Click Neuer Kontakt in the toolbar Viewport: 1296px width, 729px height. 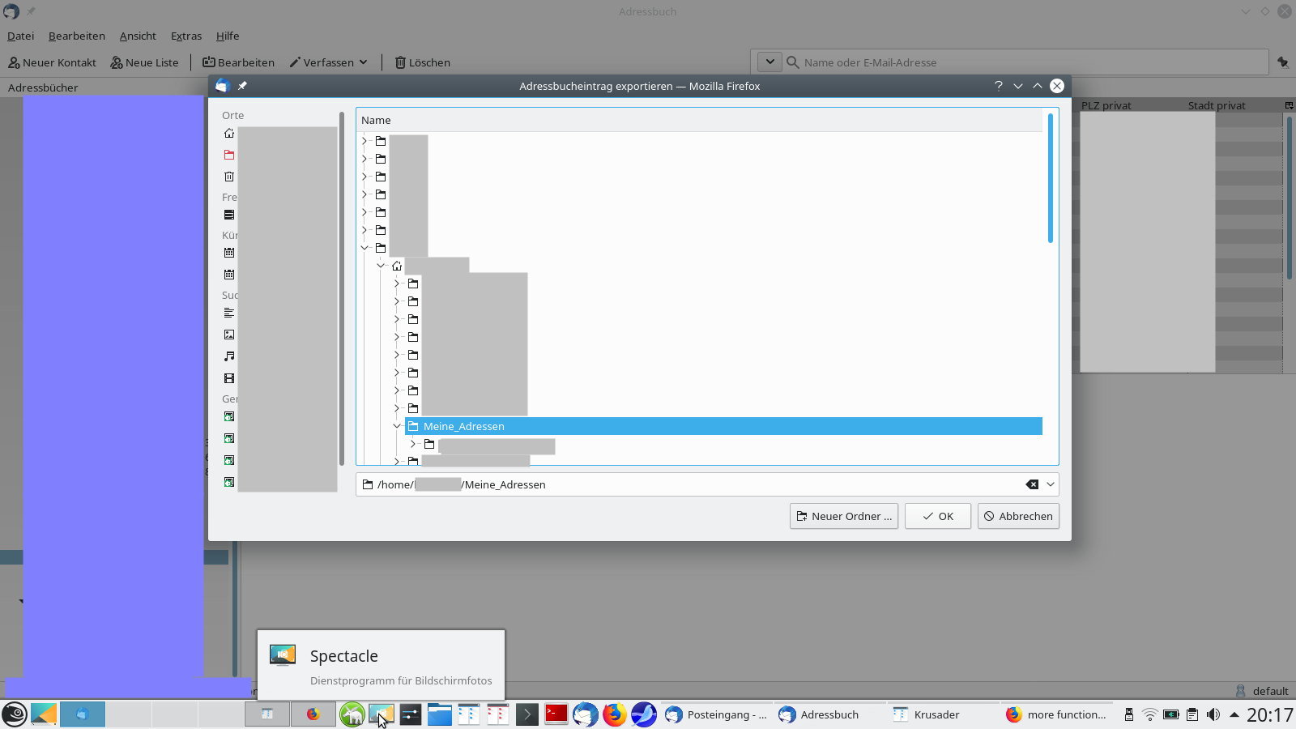[x=53, y=62]
